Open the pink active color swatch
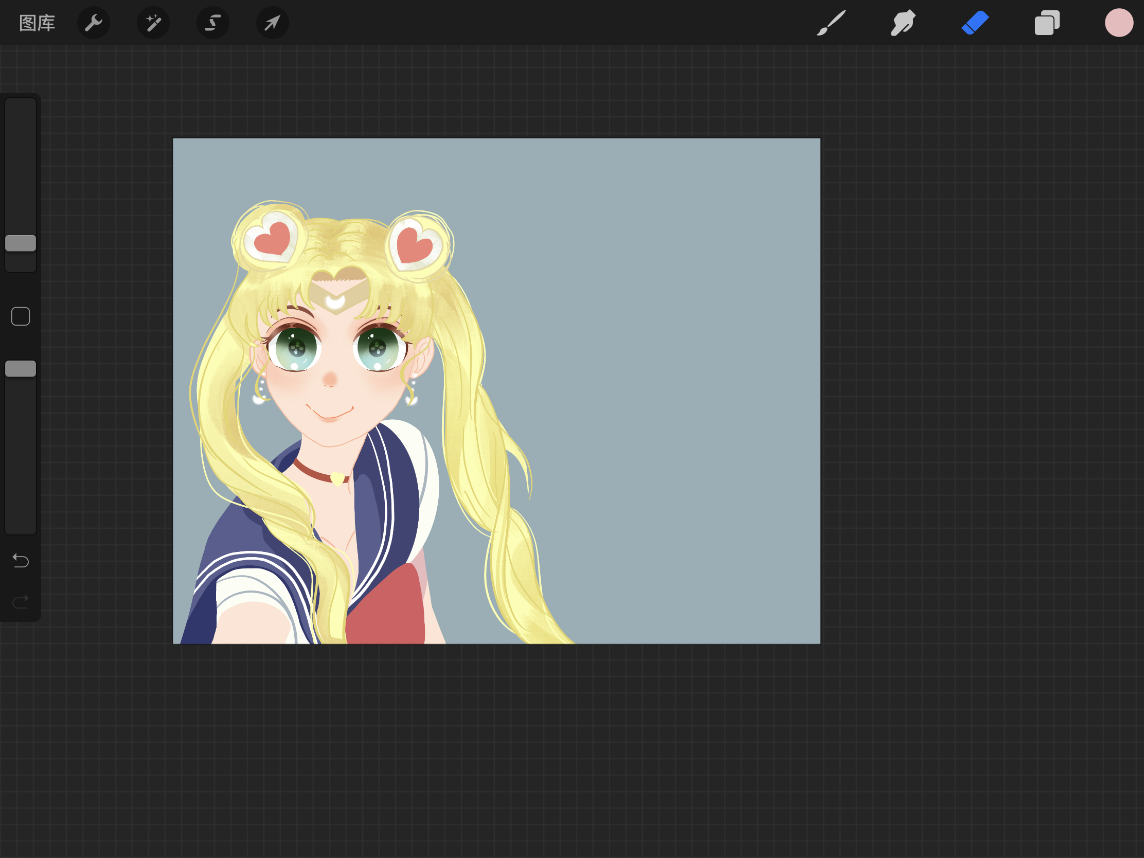This screenshot has width=1144, height=858. [x=1119, y=23]
